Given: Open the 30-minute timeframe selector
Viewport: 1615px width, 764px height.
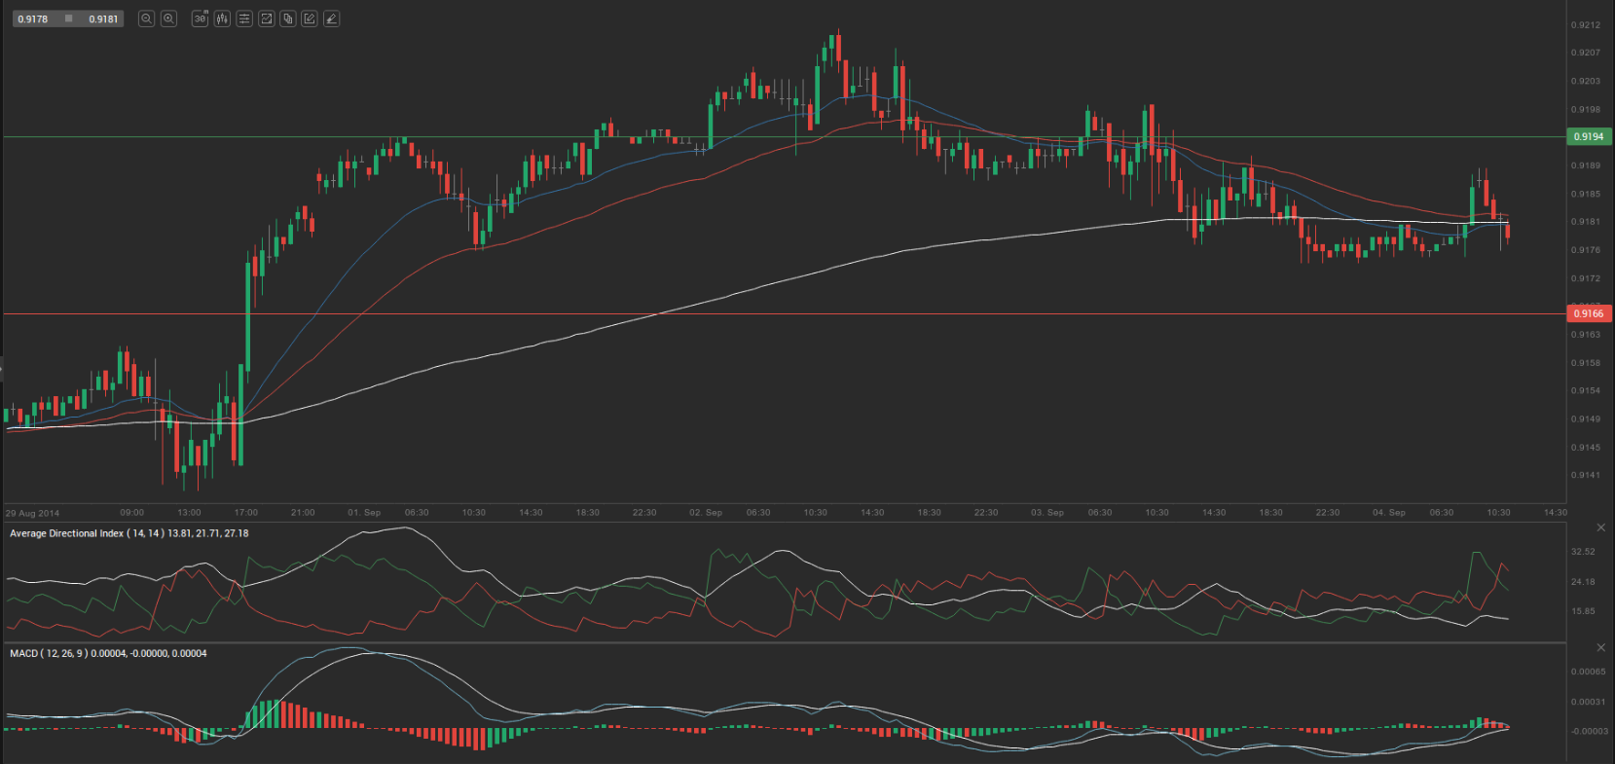Looking at the screenshot, I should click(x=200, y=18).
